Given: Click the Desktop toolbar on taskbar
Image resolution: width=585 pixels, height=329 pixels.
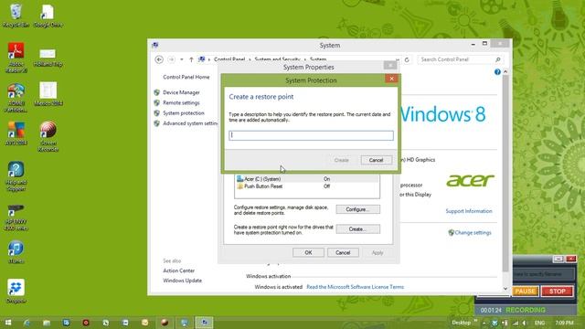Looking at the screenshot, I should pos(461,323).
